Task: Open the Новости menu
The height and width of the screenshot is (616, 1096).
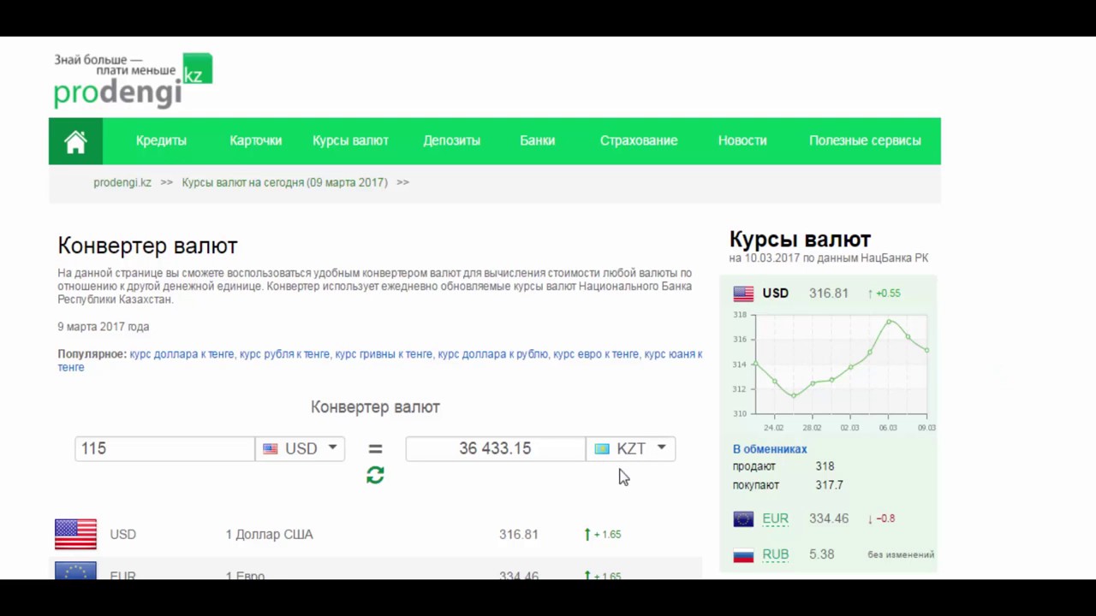Action: (742, 140)
